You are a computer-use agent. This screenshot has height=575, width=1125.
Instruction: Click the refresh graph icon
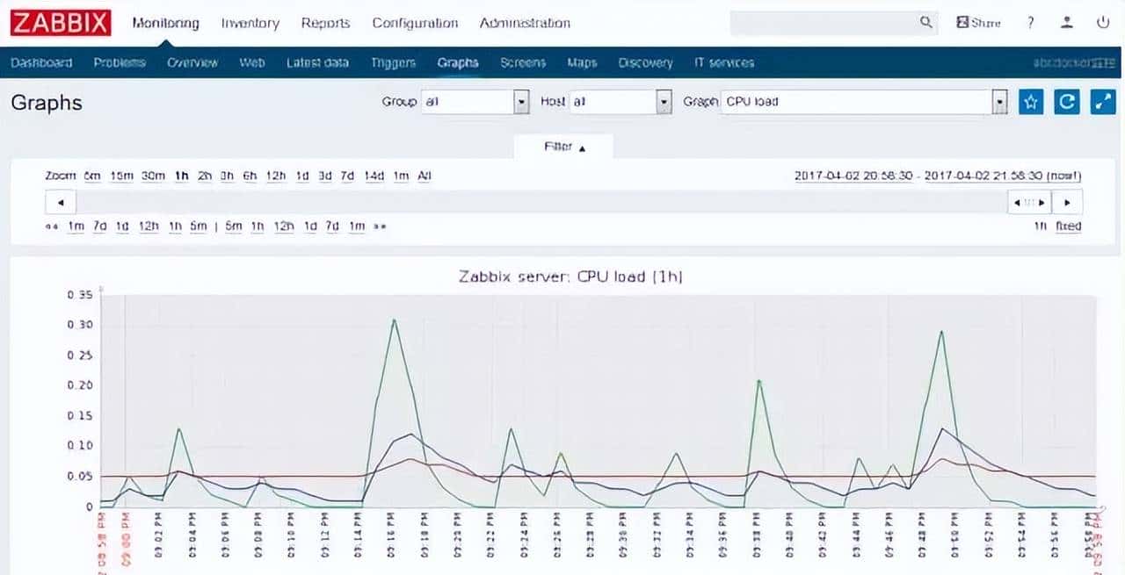1067,102
